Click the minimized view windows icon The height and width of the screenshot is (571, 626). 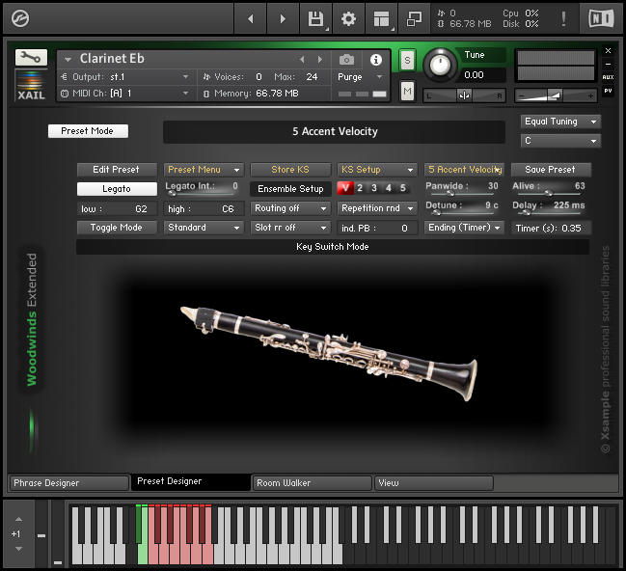click(x=414, y=18)
